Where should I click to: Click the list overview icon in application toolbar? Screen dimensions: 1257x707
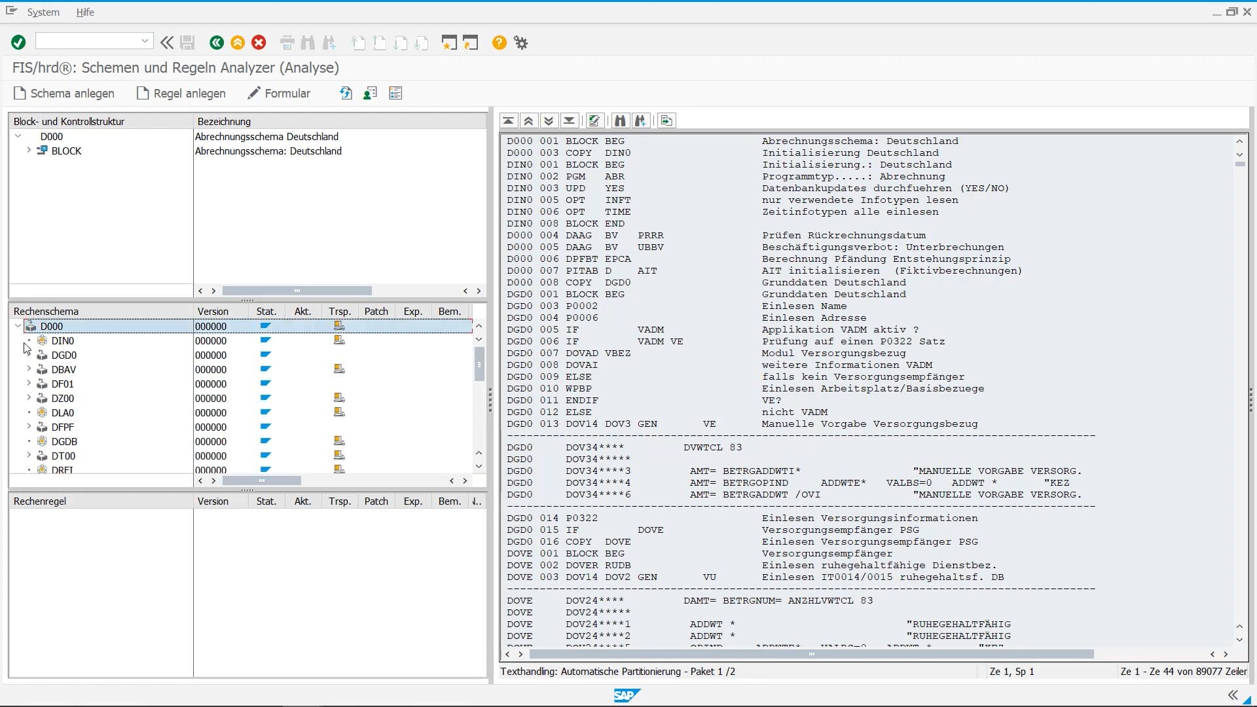click(x=395, y=93)
